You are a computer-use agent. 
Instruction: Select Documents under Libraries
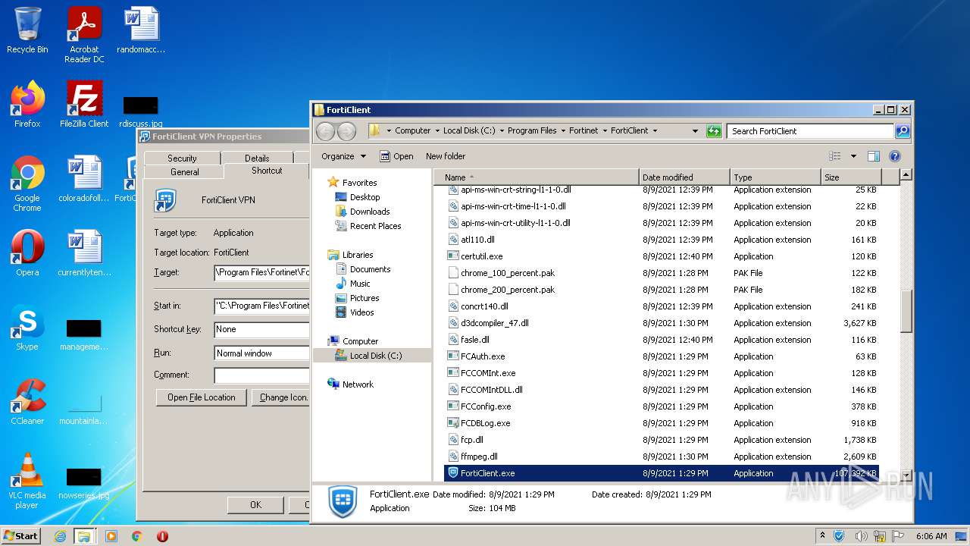pyautogui.click(x=370, y=269)
